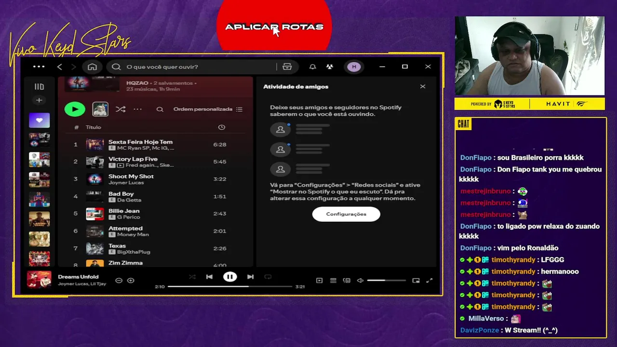The image size is (617, 347).
Task: Open artist link 'G Perico'
Action: pos(128,217)
